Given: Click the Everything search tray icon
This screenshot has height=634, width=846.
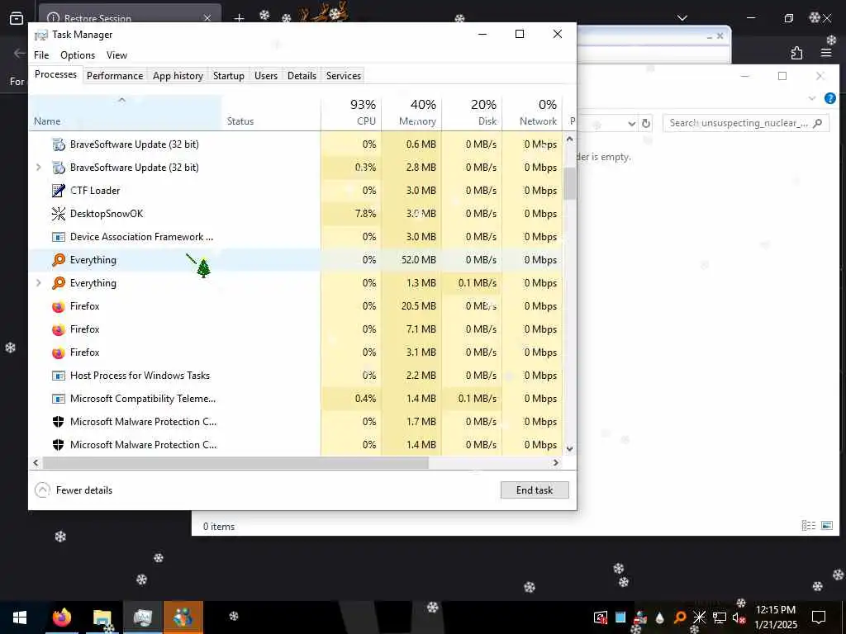Looking at the screenshot, I should click(680, 617).
